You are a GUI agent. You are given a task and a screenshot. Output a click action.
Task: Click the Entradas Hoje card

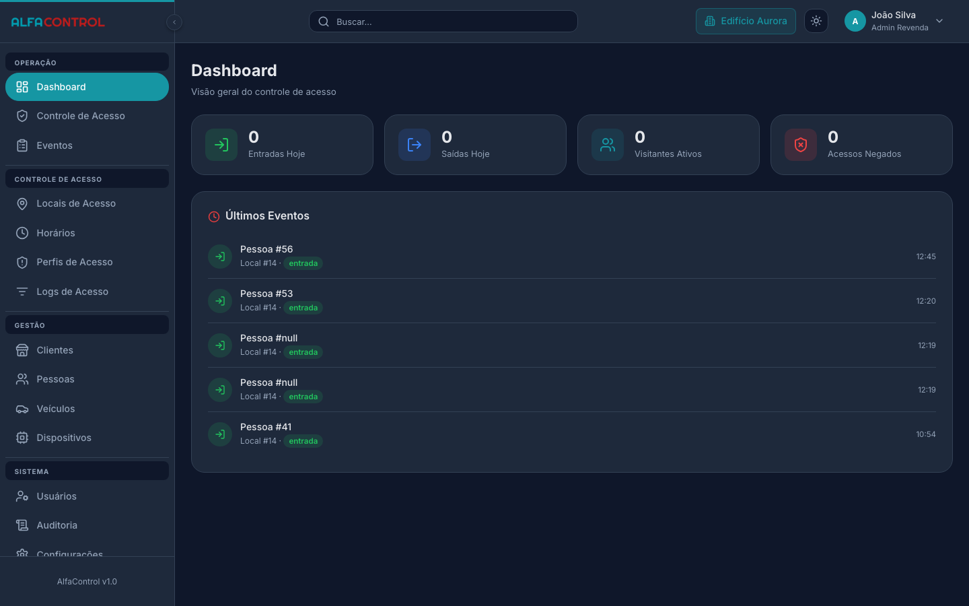pyautogui.click(x=282, y=145)
